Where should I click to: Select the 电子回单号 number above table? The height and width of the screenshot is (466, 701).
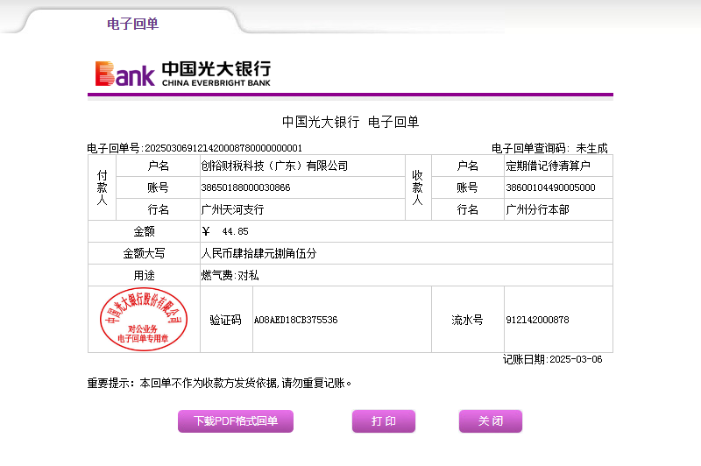click(223, 148)
